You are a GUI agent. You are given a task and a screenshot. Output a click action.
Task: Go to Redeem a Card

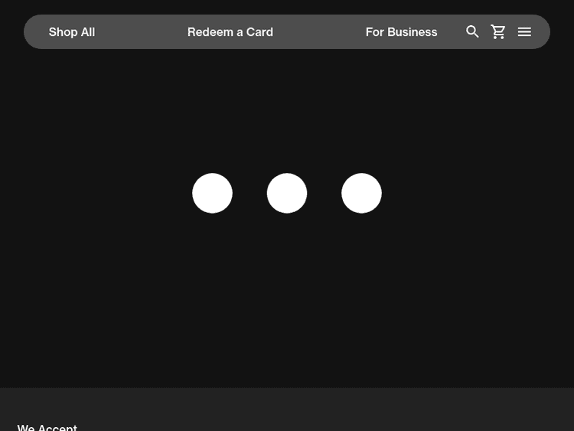230,31
